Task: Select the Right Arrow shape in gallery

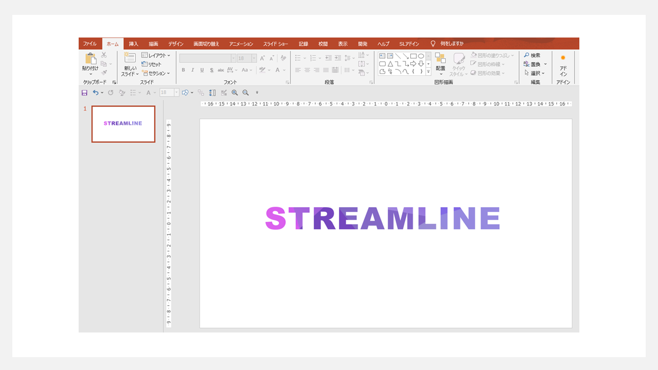Action: [413, 64]
